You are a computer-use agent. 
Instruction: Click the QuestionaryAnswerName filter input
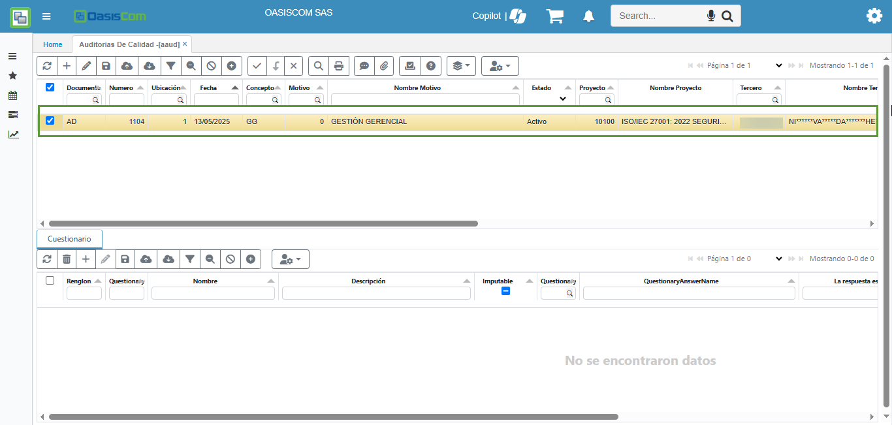689,293
